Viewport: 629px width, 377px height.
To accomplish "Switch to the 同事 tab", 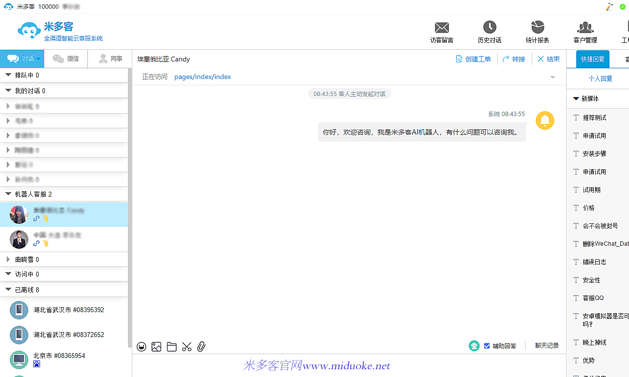I will point(110,59).
